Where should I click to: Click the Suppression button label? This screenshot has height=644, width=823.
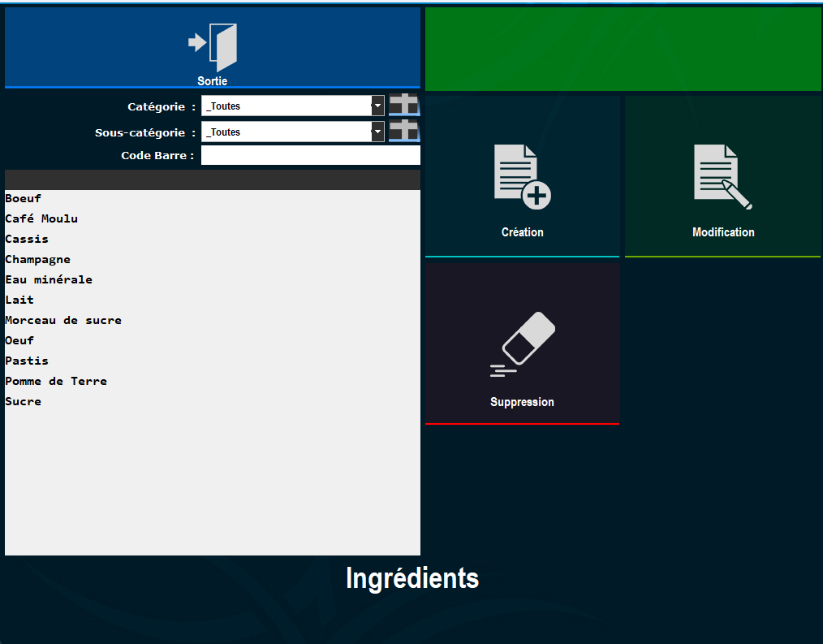[x=522, y=402]
